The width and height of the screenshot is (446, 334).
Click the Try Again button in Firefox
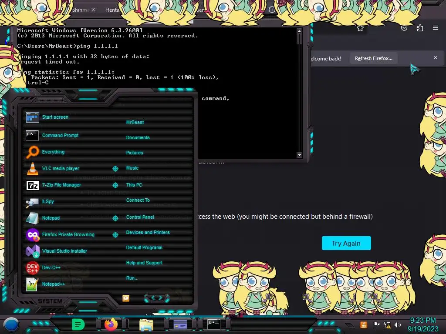(x=346, y=243)
